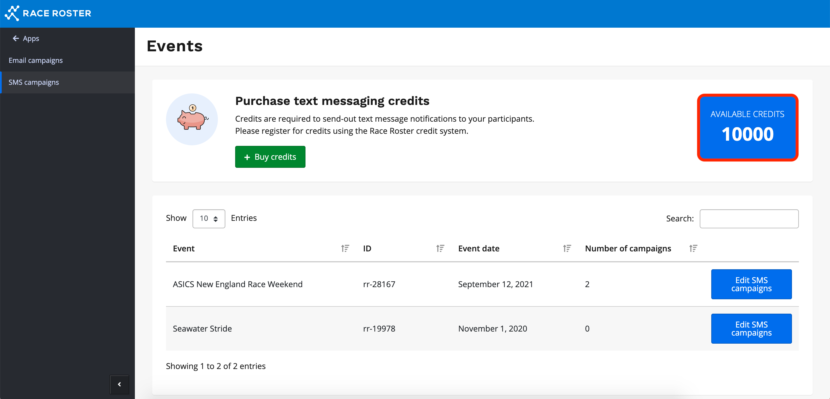Edit SMS campaigns for ASICS New England

coord(751,284)
